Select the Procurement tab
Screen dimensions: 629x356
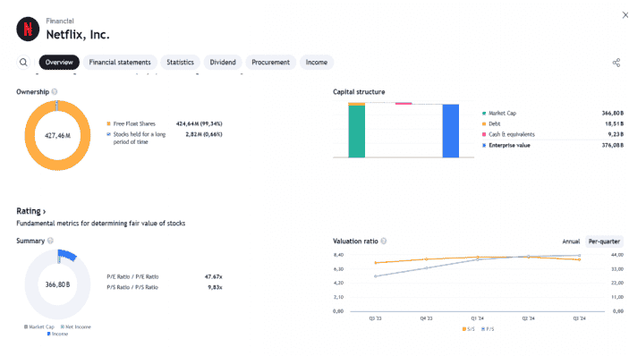point(270,62)
